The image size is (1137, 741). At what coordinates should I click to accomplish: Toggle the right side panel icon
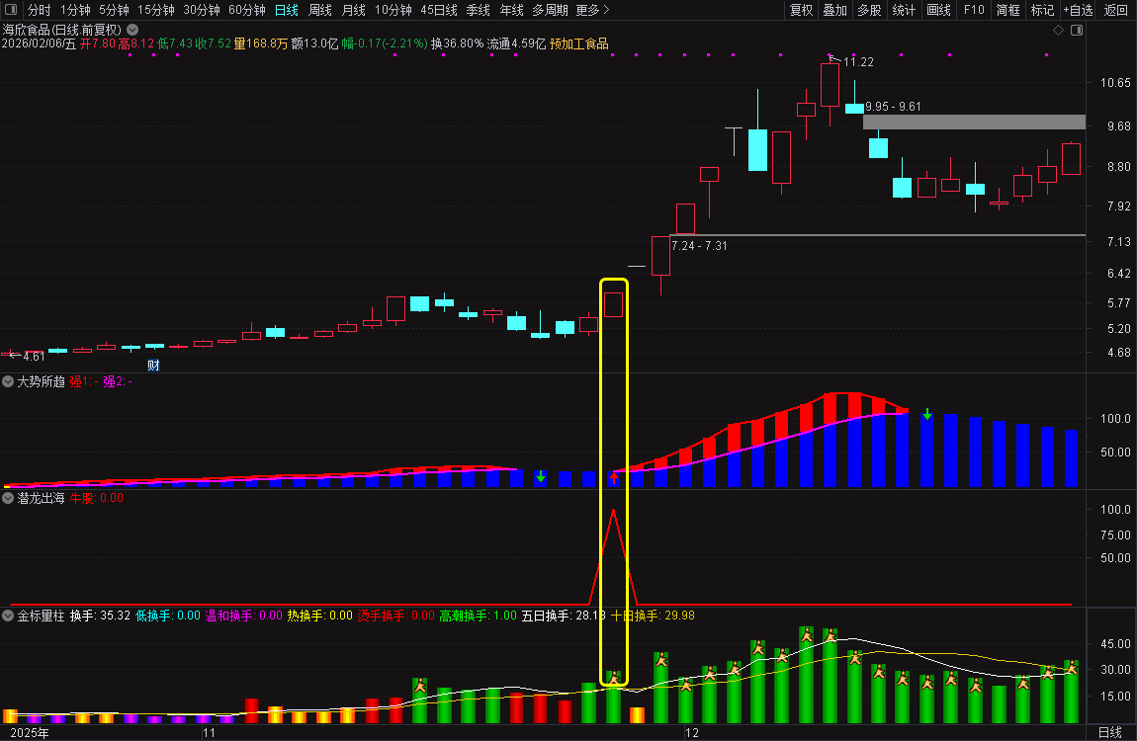point(1077,30)
